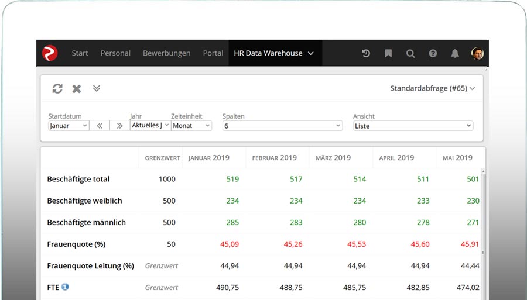Click the GRENZWERT column header
Viewport: 527px width, 300px height.
click(162, 158)
